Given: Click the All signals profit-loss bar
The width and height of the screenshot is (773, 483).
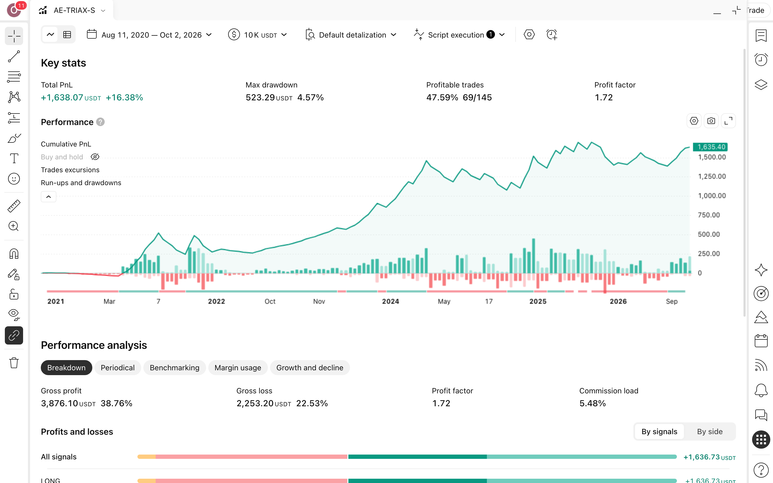Looking at the screenshot, I should (407, 457).
